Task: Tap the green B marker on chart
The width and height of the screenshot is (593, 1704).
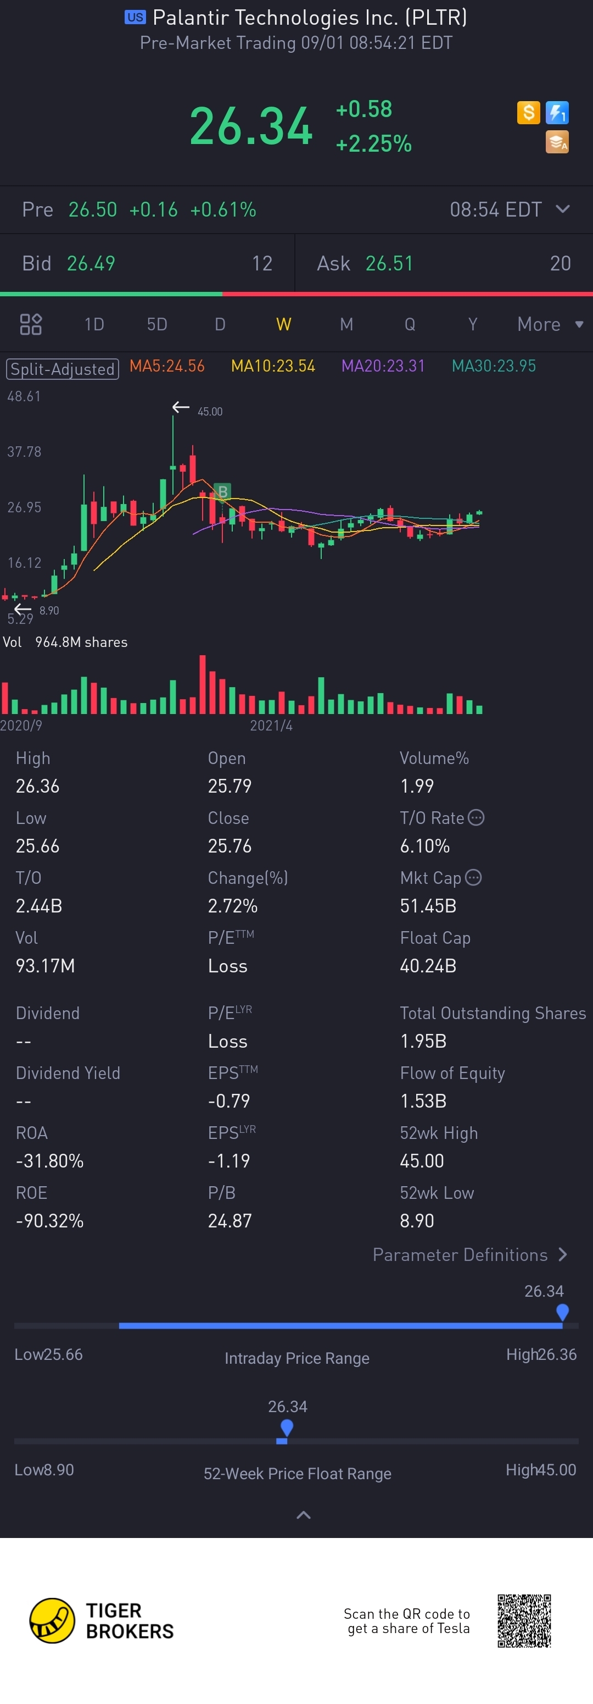Action: point(223,491)
